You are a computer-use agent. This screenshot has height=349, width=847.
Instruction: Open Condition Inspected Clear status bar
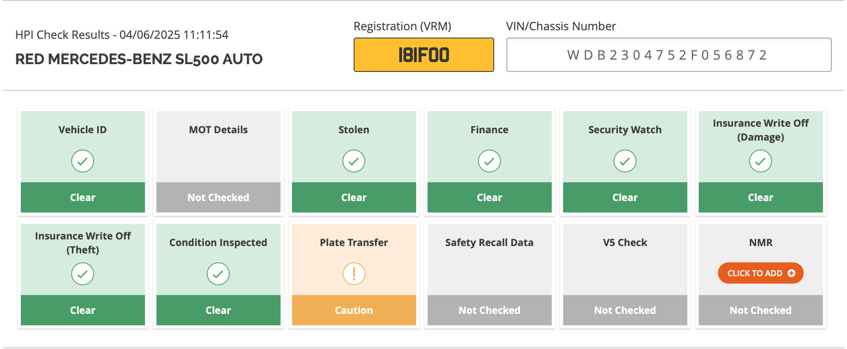218,310
